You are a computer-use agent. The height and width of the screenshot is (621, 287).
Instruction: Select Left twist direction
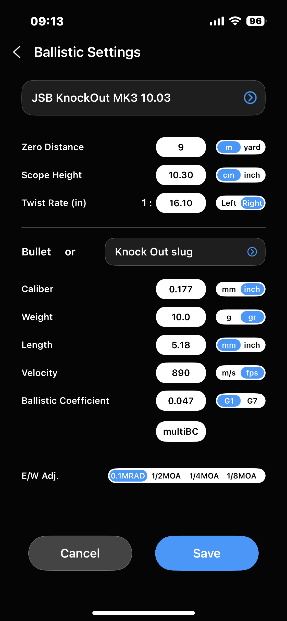[x=229, y=203]
